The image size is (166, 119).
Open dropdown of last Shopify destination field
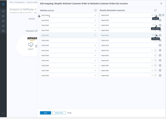click(152, 75)
